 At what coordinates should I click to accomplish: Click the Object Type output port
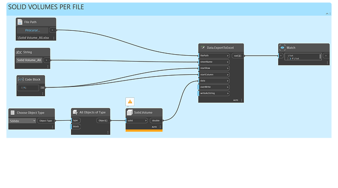(46, 121)
